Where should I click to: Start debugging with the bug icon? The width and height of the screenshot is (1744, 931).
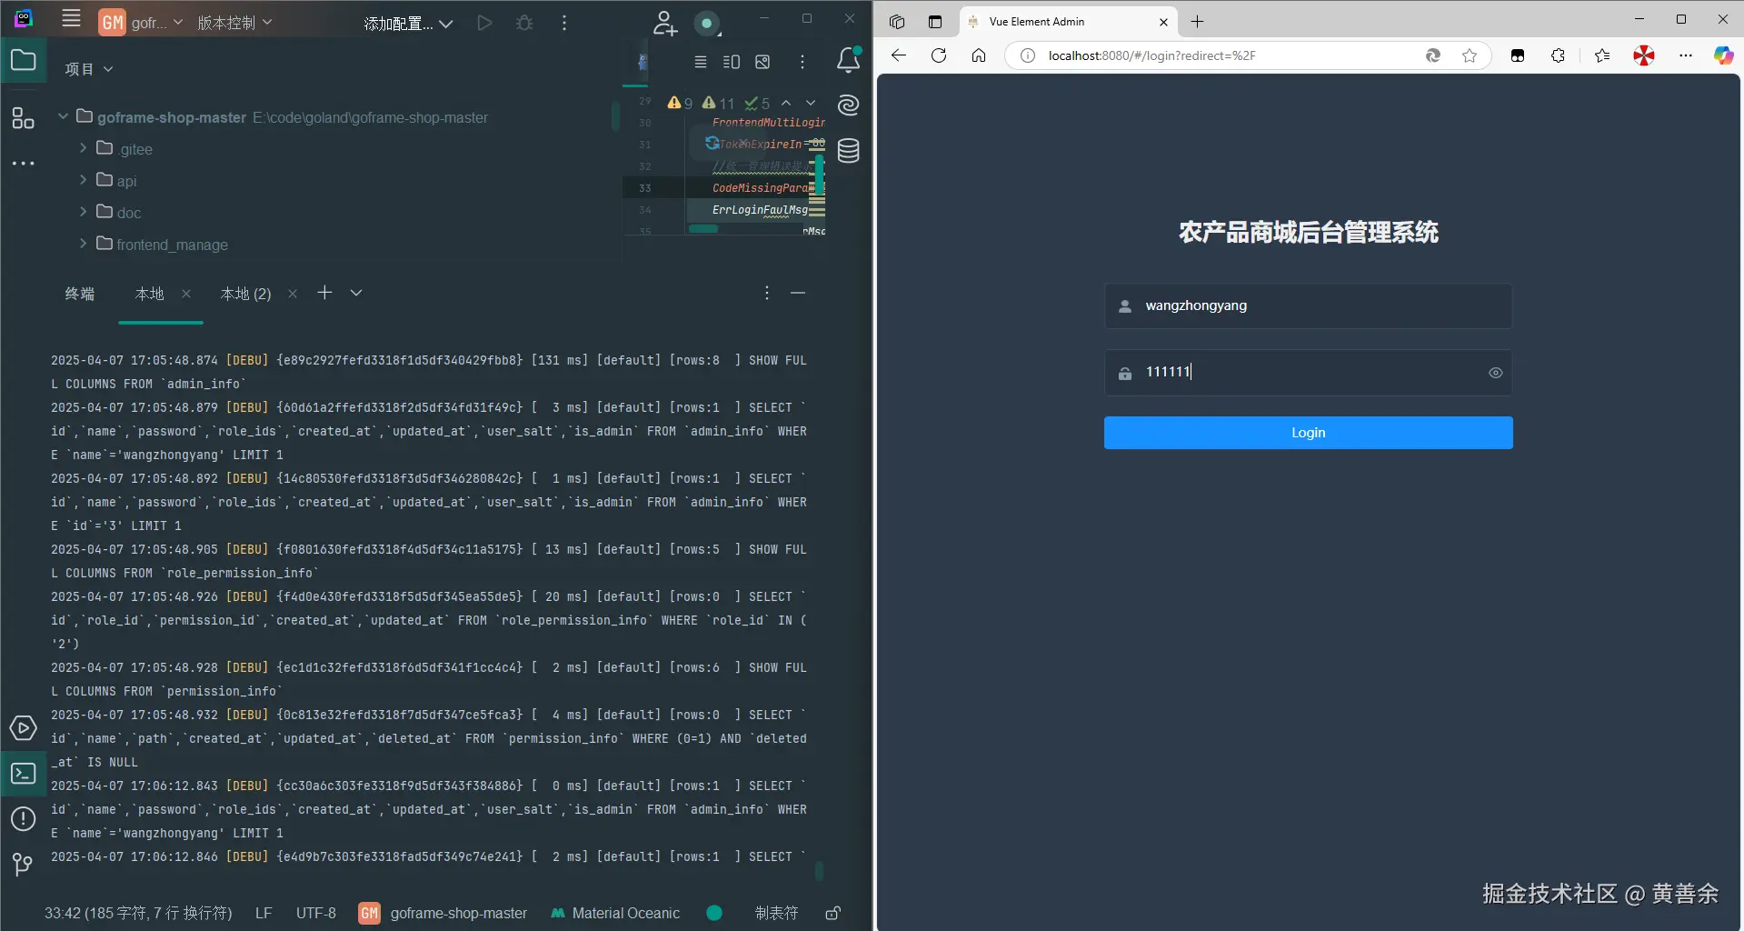point(524,23)
